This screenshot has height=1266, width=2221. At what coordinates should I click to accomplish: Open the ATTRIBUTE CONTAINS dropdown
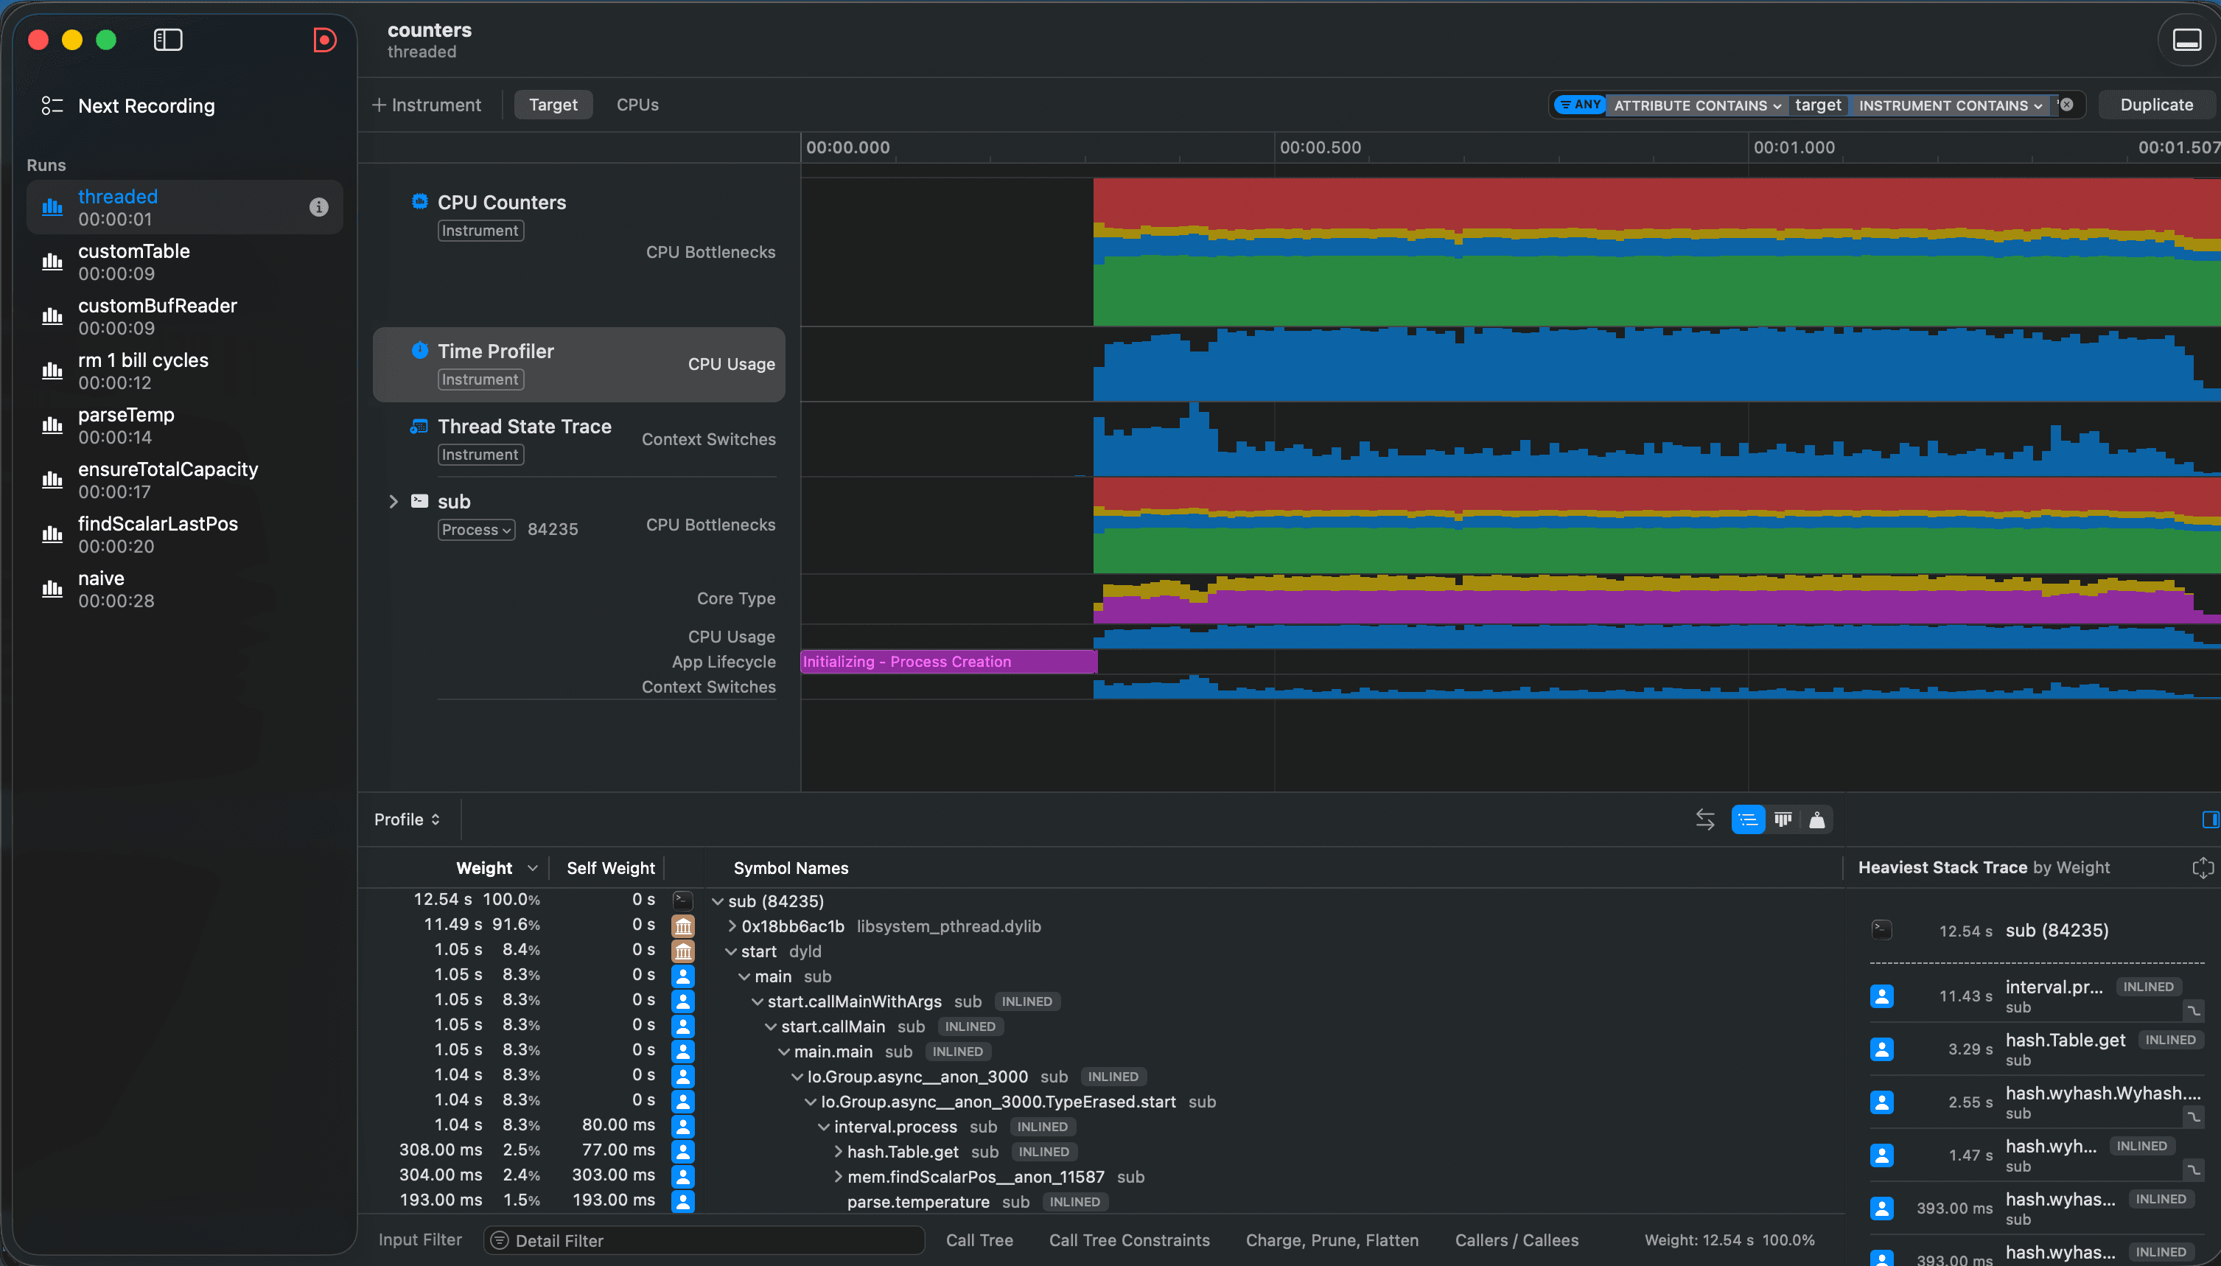(x=1697, y=105)
